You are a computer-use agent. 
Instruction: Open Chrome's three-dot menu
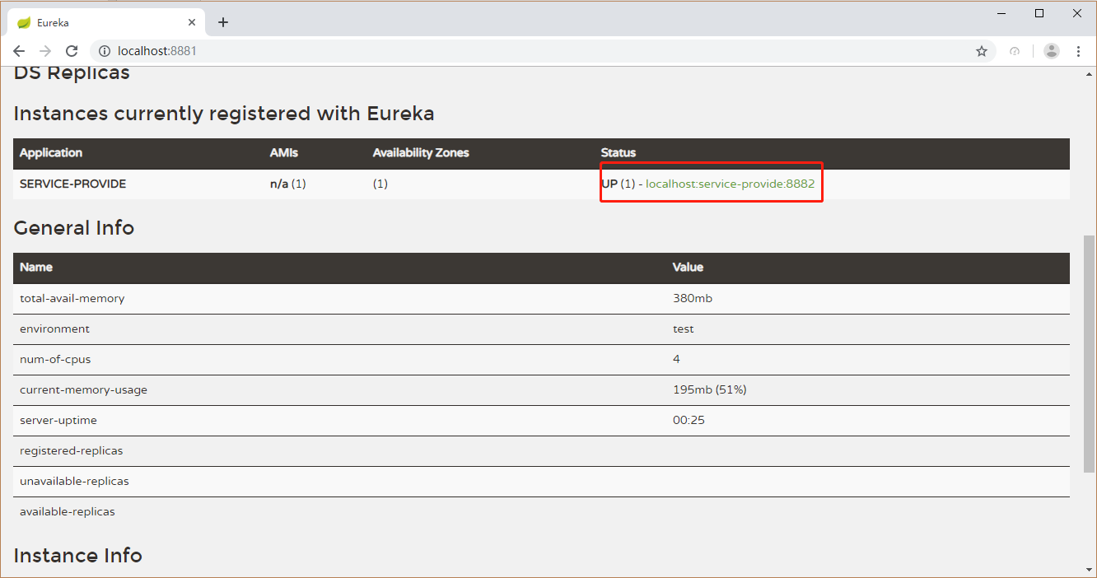point(1079,51)
